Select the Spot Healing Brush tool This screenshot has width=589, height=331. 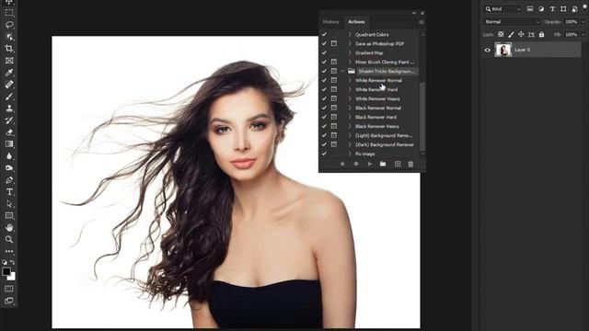[9, 85]
